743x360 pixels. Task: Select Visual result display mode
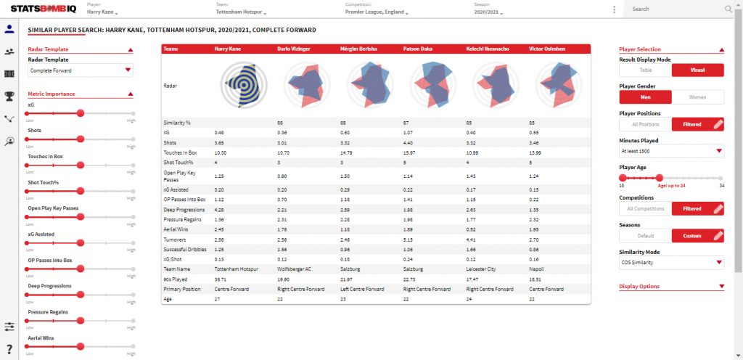(697, 70)
